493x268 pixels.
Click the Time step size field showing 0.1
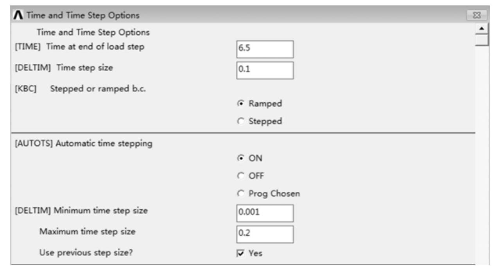point(264,70)
